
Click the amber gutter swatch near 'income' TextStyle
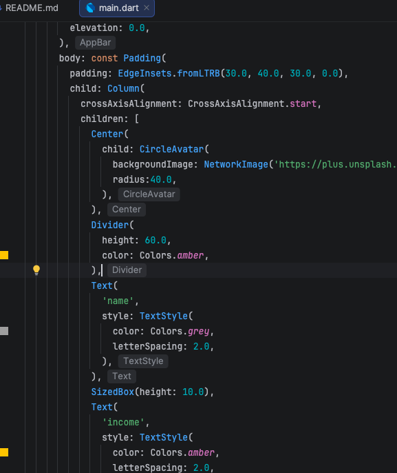click(x=4, y=452)
